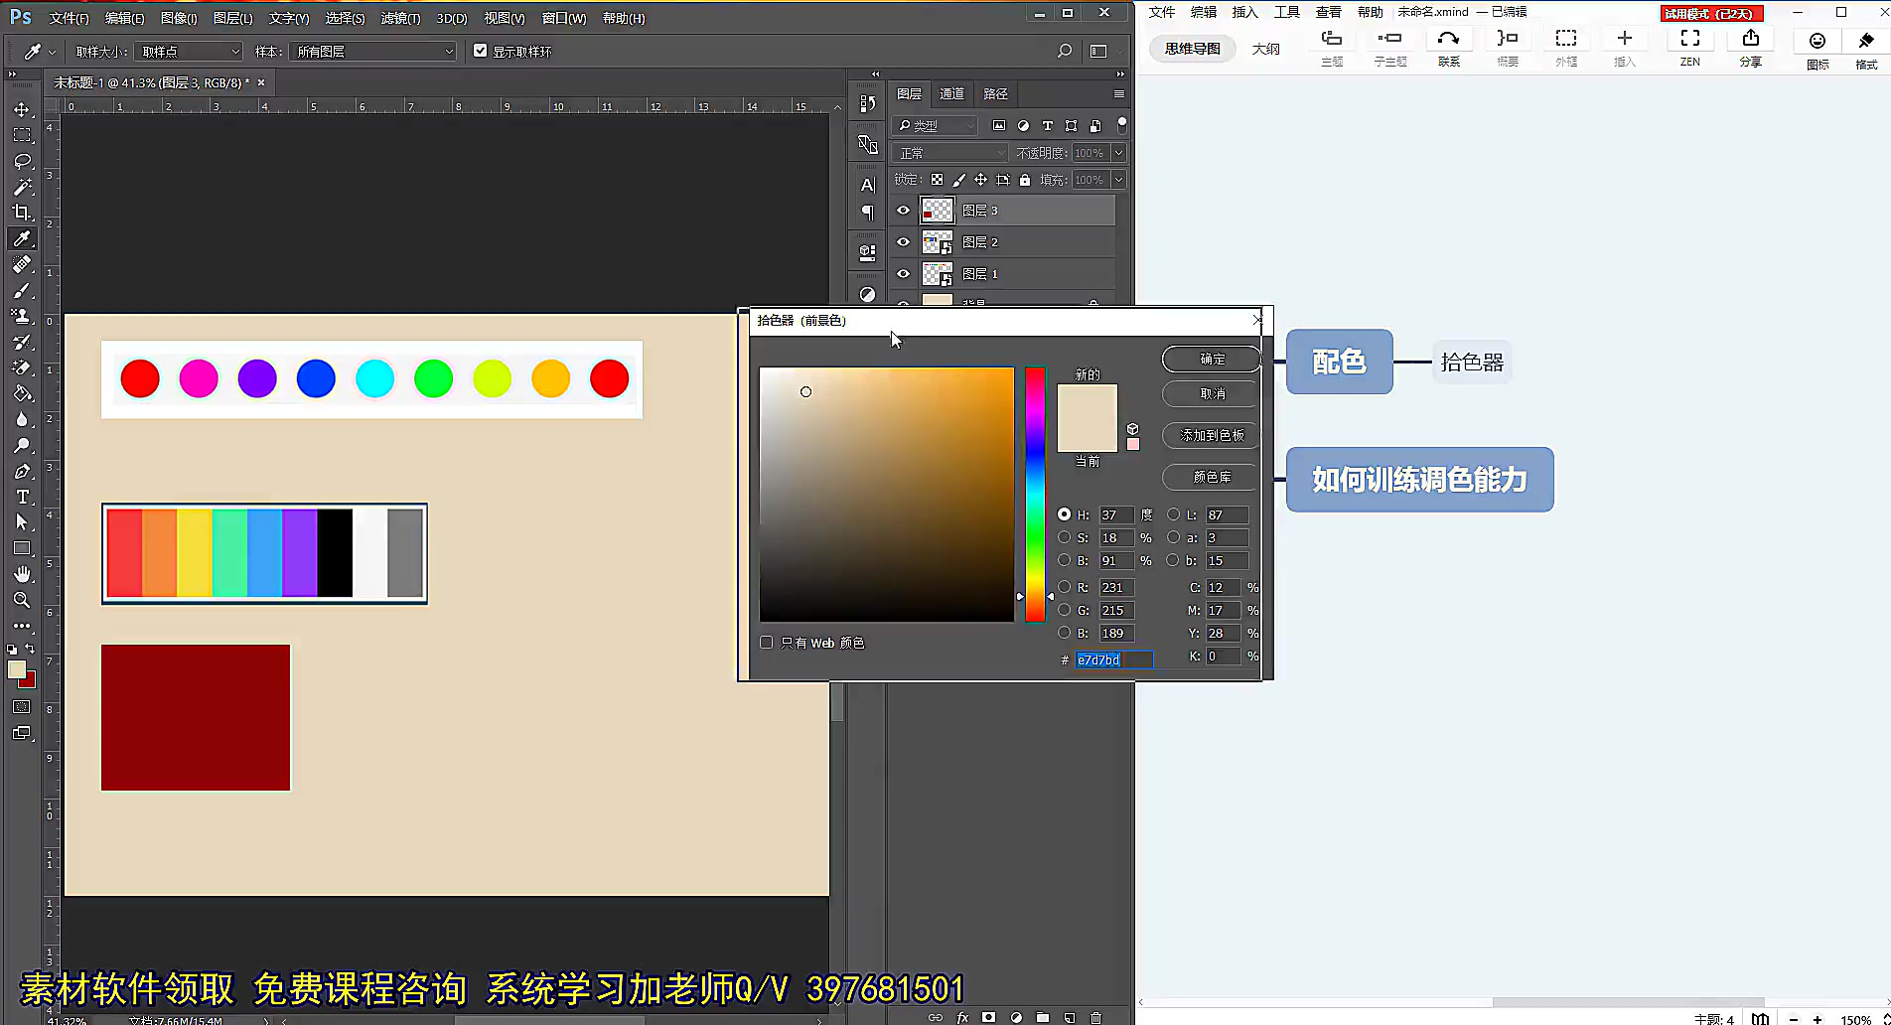The image size is (1891, 1025).
Task: Select the Hand tool
Action: click(x=22, y=574)
